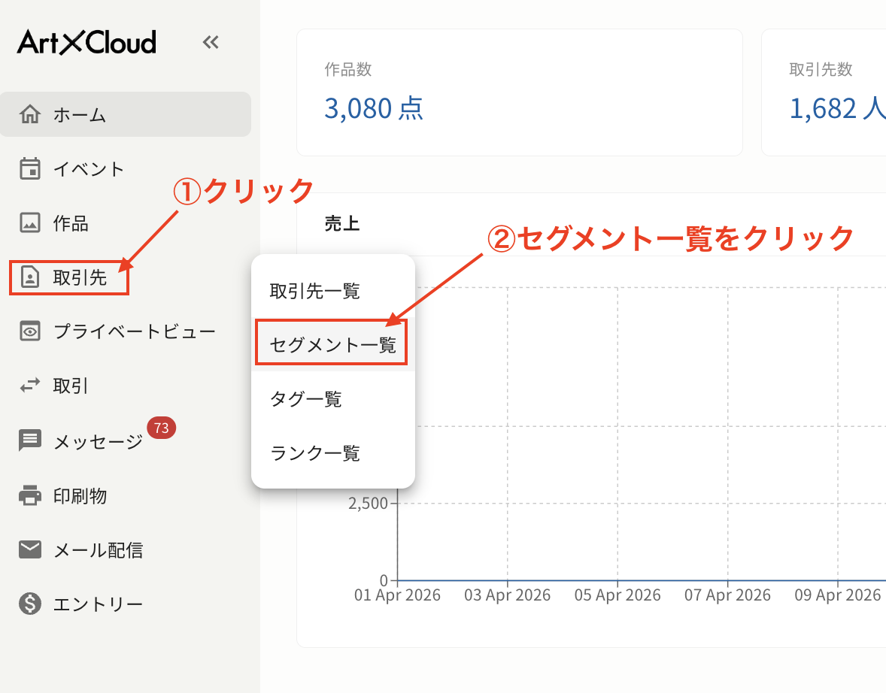取引先数 1,682人のリンクを開く
The height and width of the screenshot is (693, 886).
click(x=836, y=108)
